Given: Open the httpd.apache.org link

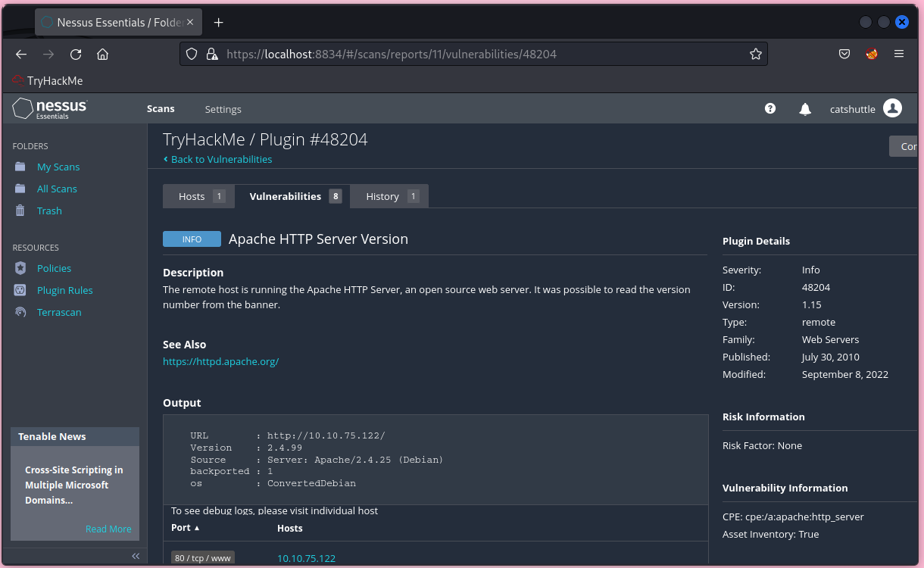Looking at the screenshot, I should (x=220, y=361).
